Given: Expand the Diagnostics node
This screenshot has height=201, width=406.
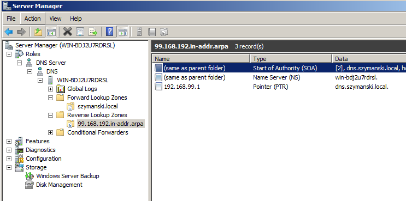Looking at the screenshot, I should (x=9, y=150).
